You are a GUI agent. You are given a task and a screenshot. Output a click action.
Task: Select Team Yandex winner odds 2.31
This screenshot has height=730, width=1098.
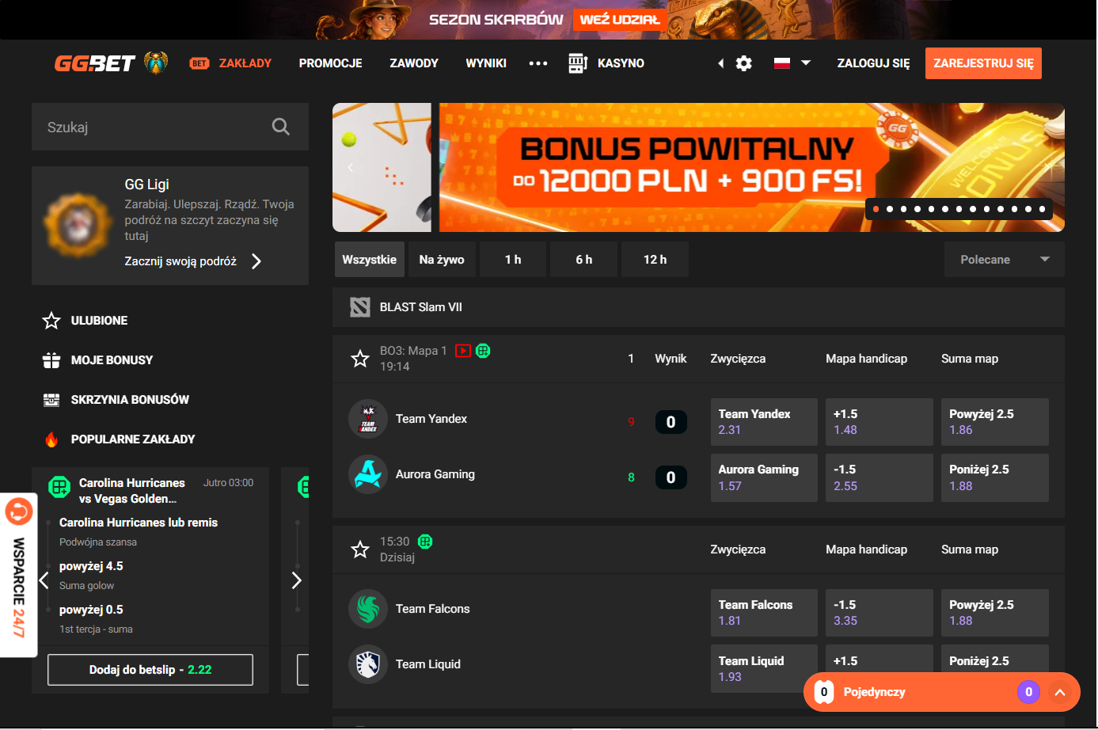[764, 422]
